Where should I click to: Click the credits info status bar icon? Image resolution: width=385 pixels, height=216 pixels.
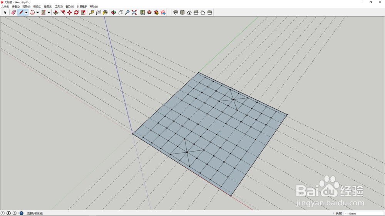pos(8,213)
